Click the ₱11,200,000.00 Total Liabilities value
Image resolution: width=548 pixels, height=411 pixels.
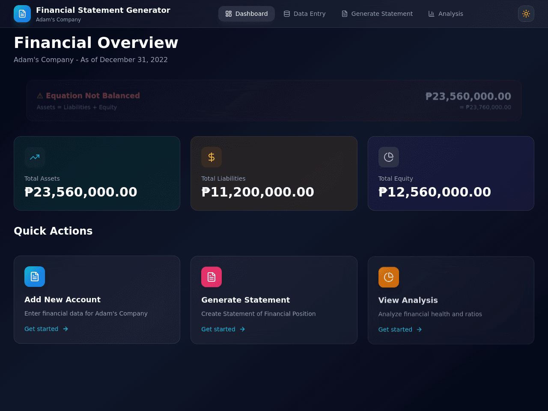tap(258, 192)
